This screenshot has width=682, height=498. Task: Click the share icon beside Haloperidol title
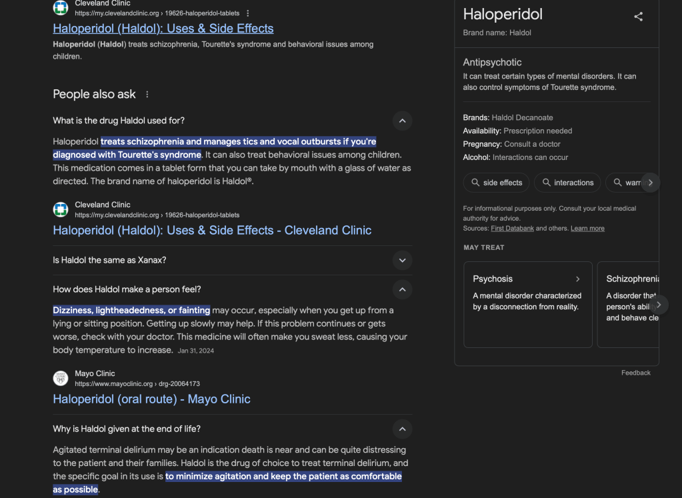(x=638, y=17)
